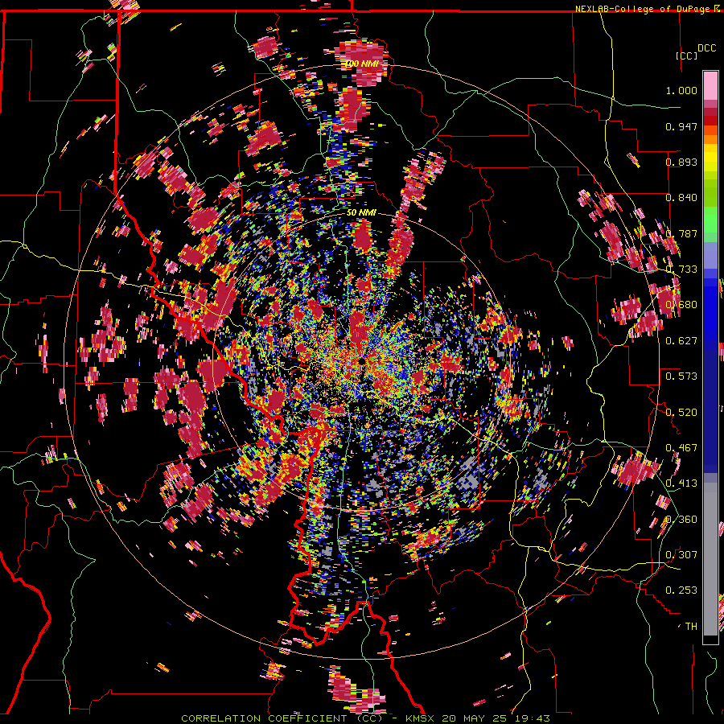Select the 0.253 scale value
Viewport: 724px width, 724px height.
(x=681, y=590)
